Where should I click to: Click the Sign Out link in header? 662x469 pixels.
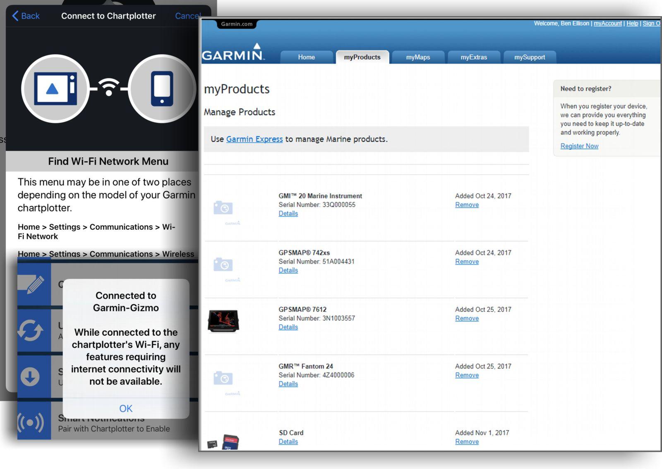652,24
